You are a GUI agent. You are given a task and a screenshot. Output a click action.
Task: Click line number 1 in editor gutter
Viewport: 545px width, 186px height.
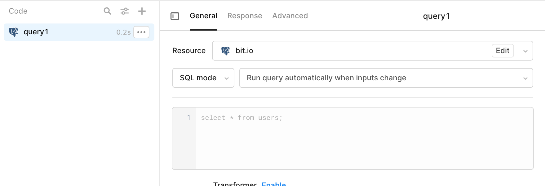(188, 118)
